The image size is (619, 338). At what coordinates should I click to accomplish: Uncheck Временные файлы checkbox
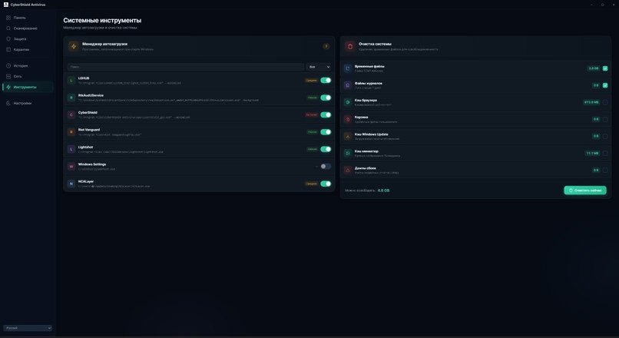[x=605, y=68]
